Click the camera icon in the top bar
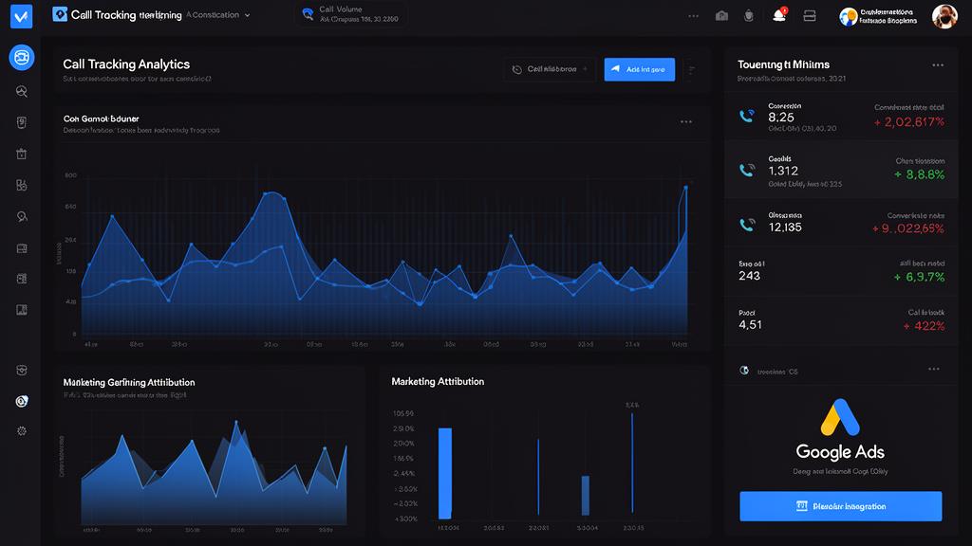Viewport: 972px width, 546px height. pos(721,15)
